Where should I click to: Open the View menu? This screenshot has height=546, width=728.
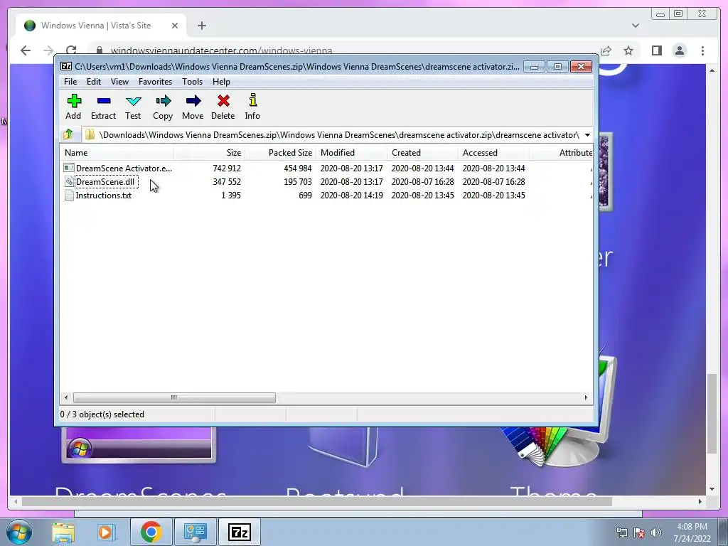click(x=119, y=82)
